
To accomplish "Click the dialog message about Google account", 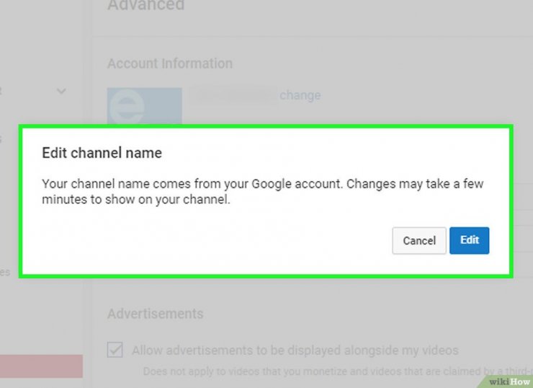I will pos(262,192).
